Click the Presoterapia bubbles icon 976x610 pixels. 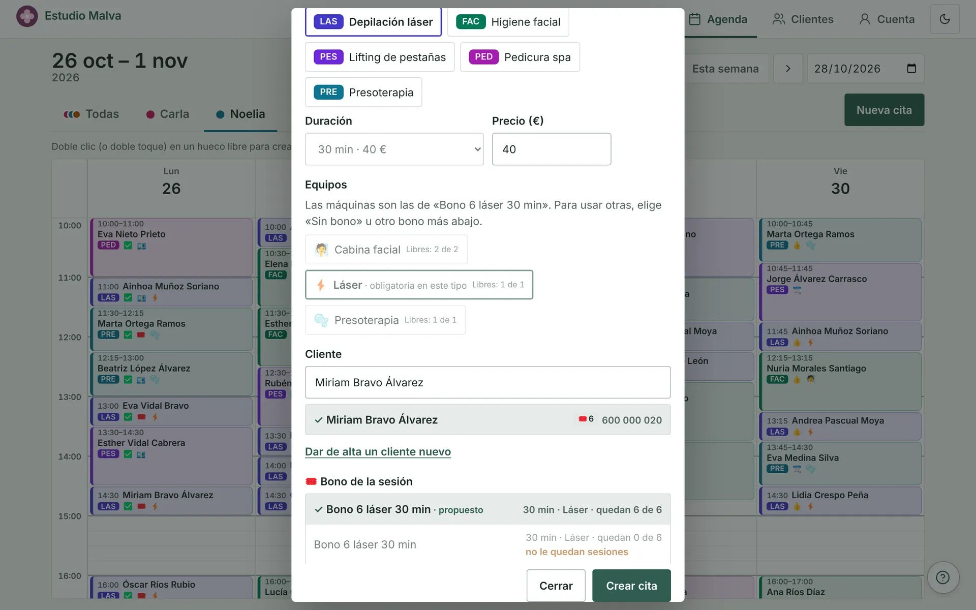tap(321, 320)
